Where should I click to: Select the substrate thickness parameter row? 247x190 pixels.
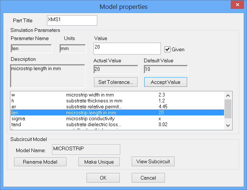(111, 101)
